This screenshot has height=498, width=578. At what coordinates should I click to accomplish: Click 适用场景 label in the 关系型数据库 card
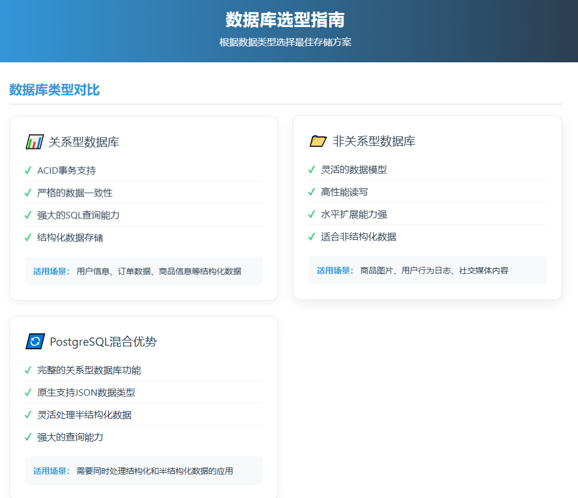(52, 271)
